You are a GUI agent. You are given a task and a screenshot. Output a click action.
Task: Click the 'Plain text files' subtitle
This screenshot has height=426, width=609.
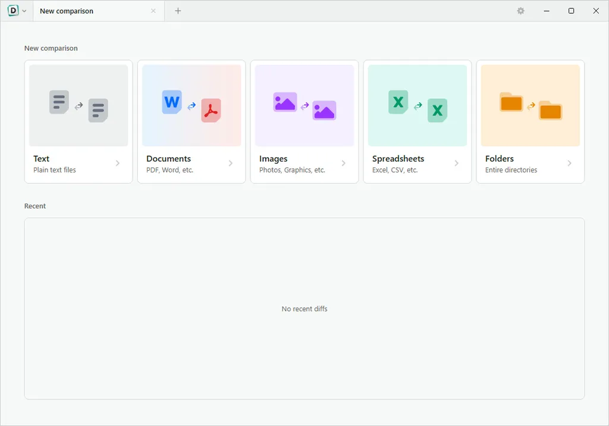pos(55,170)
